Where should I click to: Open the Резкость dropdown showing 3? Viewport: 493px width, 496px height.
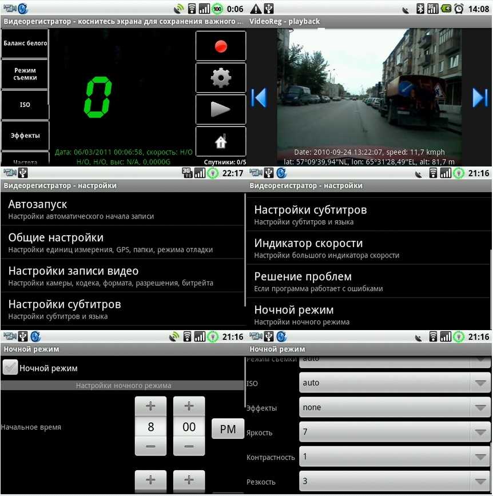[x=395, y=481]
